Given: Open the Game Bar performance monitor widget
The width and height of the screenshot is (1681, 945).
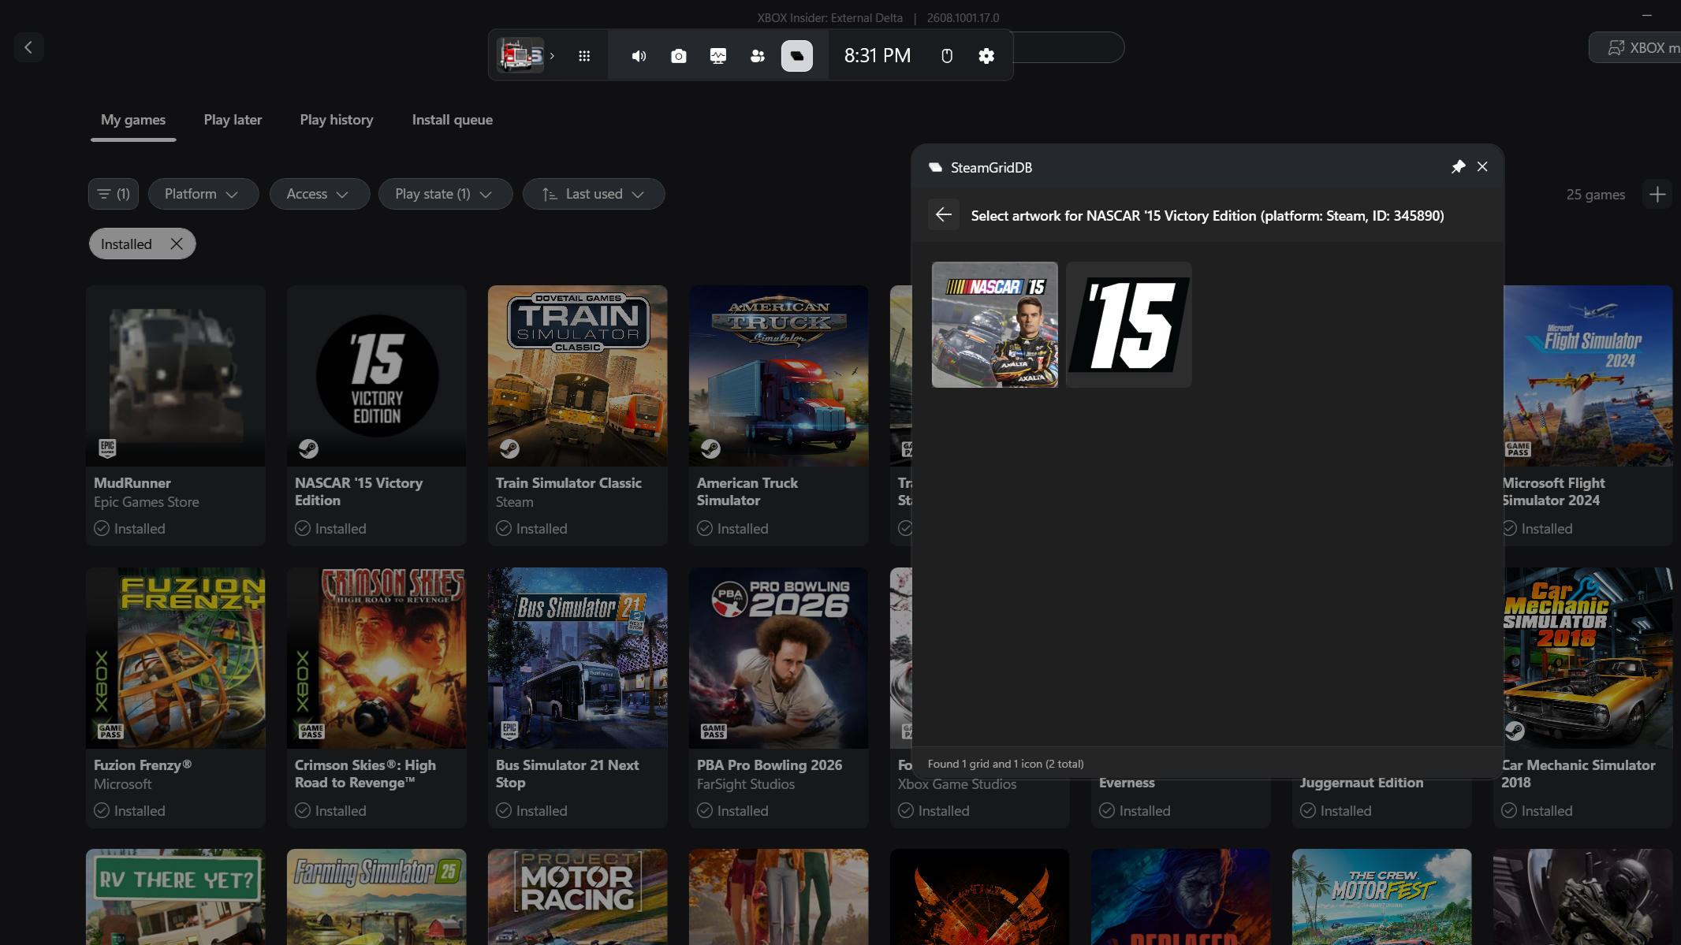Looking at the screenshot, I should coord(717,56).
